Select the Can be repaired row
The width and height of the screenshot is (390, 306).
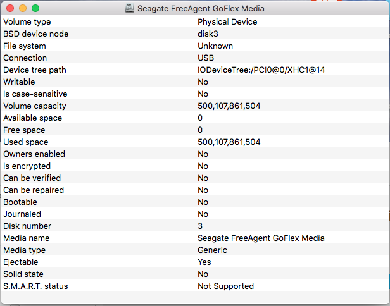tap(195, 190)
